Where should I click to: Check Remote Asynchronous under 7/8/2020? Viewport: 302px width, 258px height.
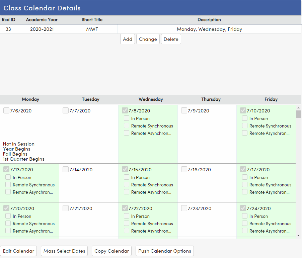point(127,133)
